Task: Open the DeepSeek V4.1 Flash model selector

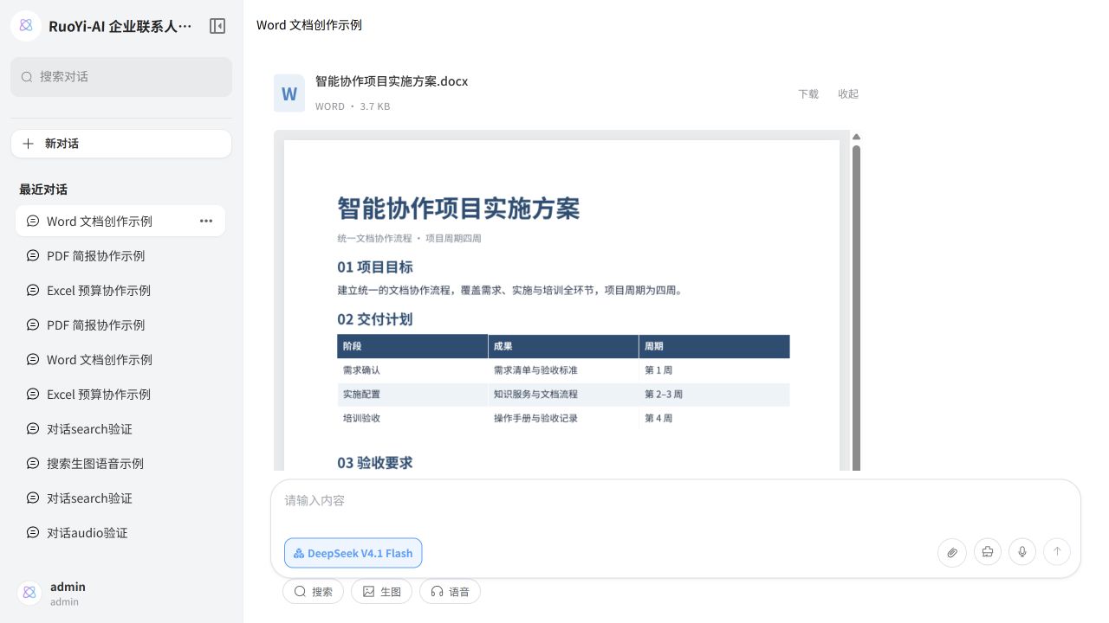Action: click(x=353, y=553)
